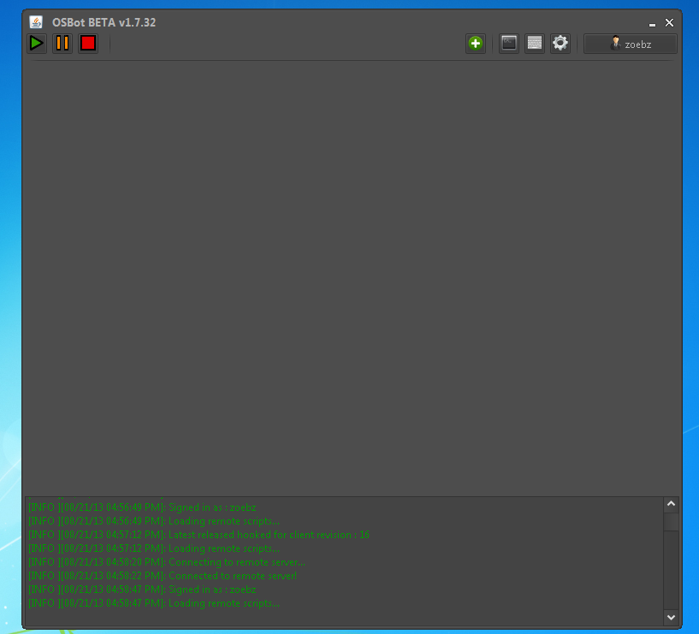Toggle the keyboard input icon

[535, 44]
